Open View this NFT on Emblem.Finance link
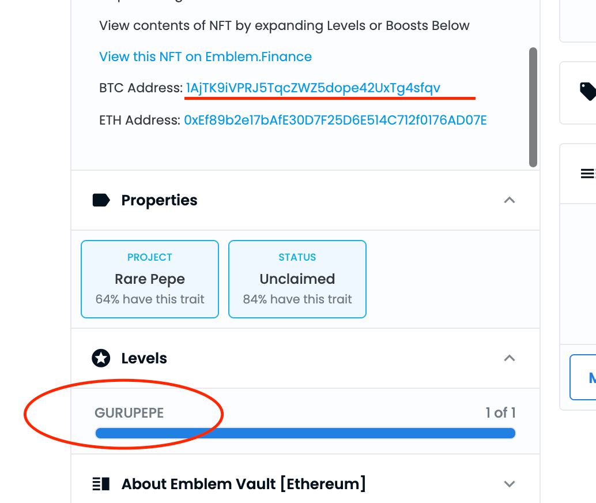The width and height of the screenshot is (596, 503). pyautogui.click(x=205, y=57)
